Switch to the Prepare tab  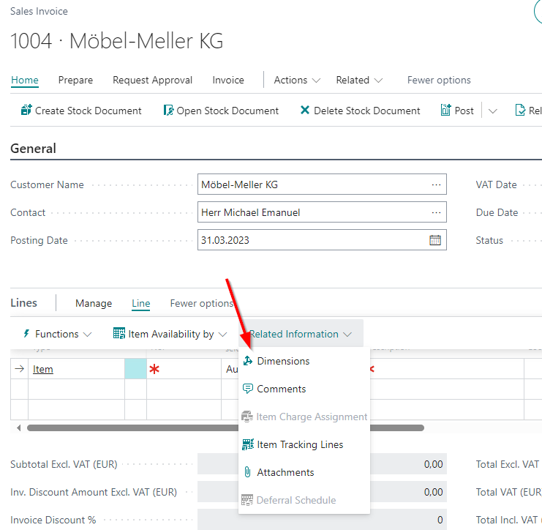[75, 80]
